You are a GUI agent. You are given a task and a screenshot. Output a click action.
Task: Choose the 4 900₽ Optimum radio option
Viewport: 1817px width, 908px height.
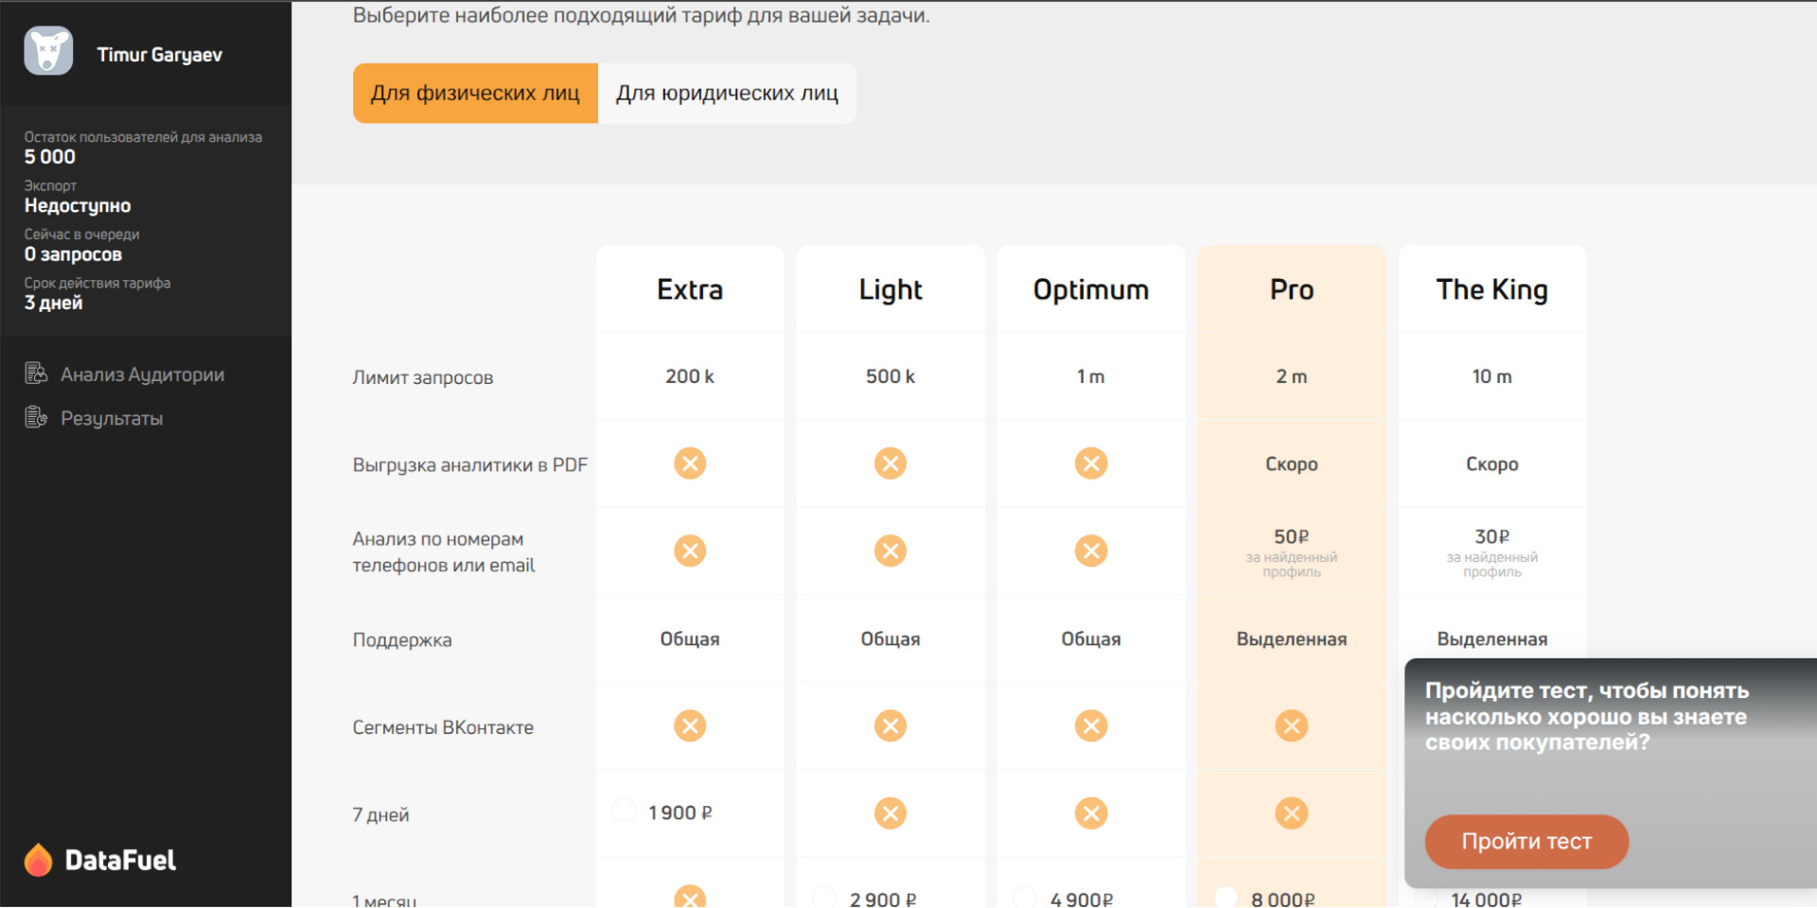(1025, 898)
